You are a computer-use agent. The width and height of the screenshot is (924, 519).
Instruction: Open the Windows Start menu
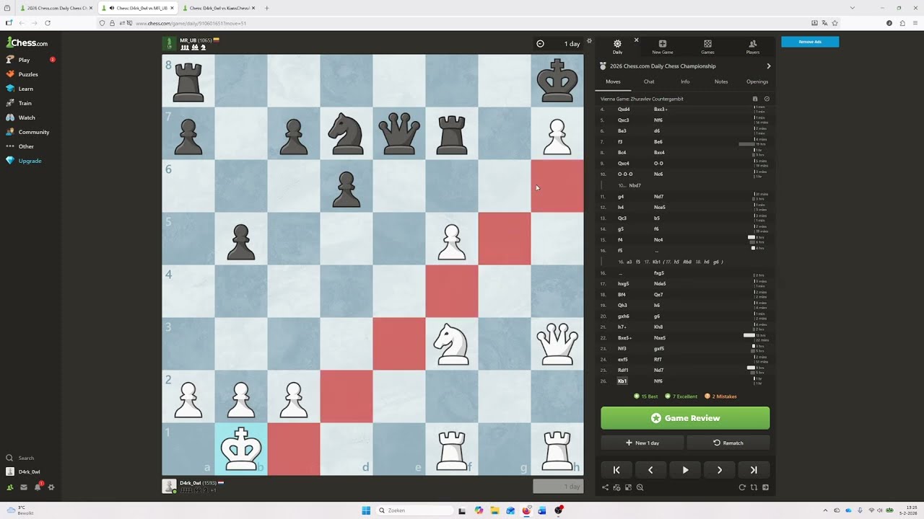[x=366, y=510]
